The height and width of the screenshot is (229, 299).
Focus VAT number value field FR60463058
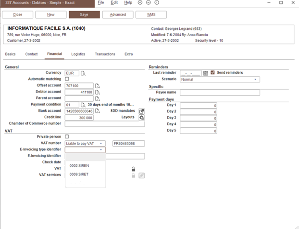click(x=128, y=144)
